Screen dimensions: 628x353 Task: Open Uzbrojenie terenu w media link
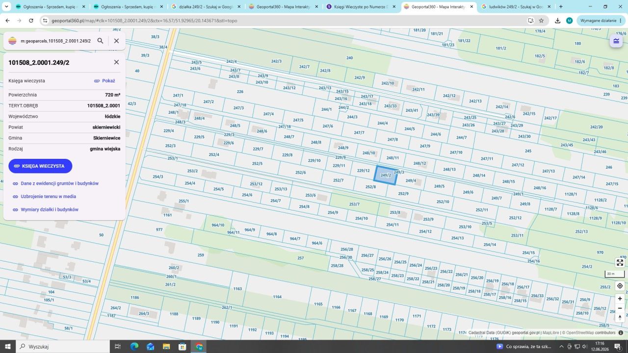tap(48, 197)
